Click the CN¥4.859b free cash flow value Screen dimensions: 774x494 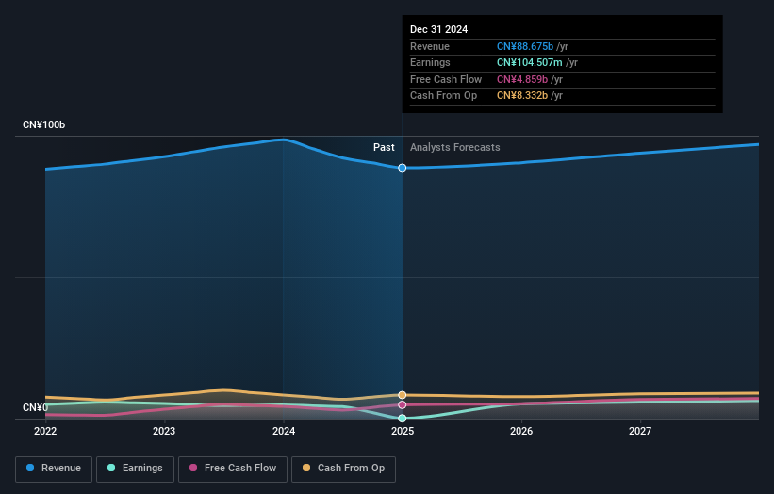[521, 79]
